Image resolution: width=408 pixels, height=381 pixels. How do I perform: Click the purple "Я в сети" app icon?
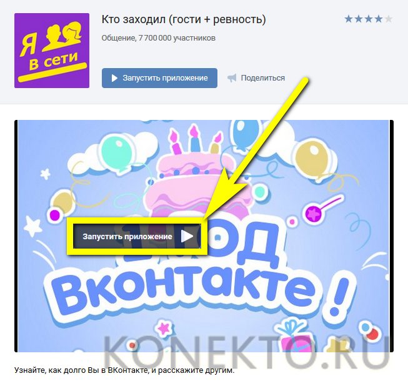coord(52,51)
